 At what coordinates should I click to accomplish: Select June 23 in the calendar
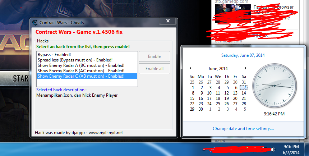click(x=200, y=104)
